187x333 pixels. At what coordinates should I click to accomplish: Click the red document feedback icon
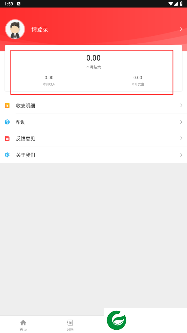click(7, 138)
